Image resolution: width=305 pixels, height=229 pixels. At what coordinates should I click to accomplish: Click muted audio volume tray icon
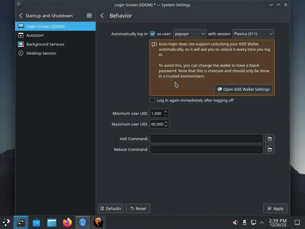pyautogui.click(x=235, y=222)
